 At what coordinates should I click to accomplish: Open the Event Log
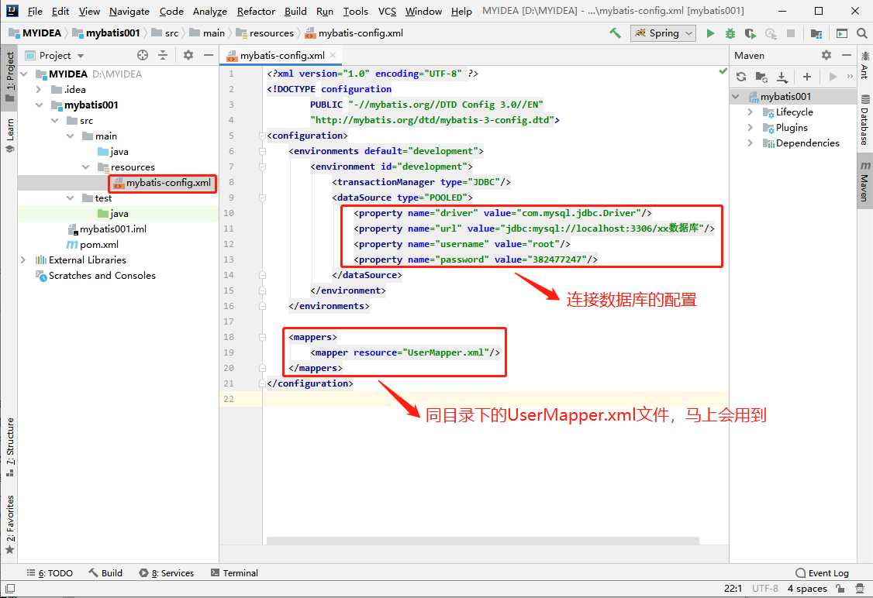823,573
